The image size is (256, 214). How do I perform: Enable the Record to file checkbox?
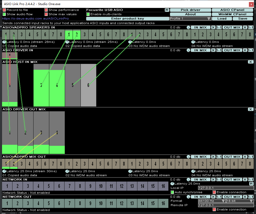point(4,10)
